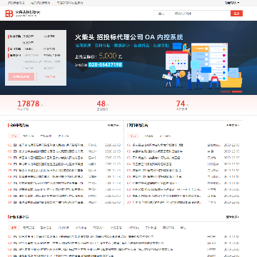Open row 03 in the left project list

tap(64, 158)
